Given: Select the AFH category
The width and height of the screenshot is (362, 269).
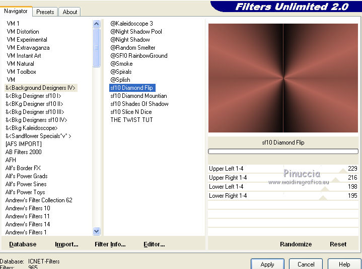Looking at the screenshot, I should point(11,160).
